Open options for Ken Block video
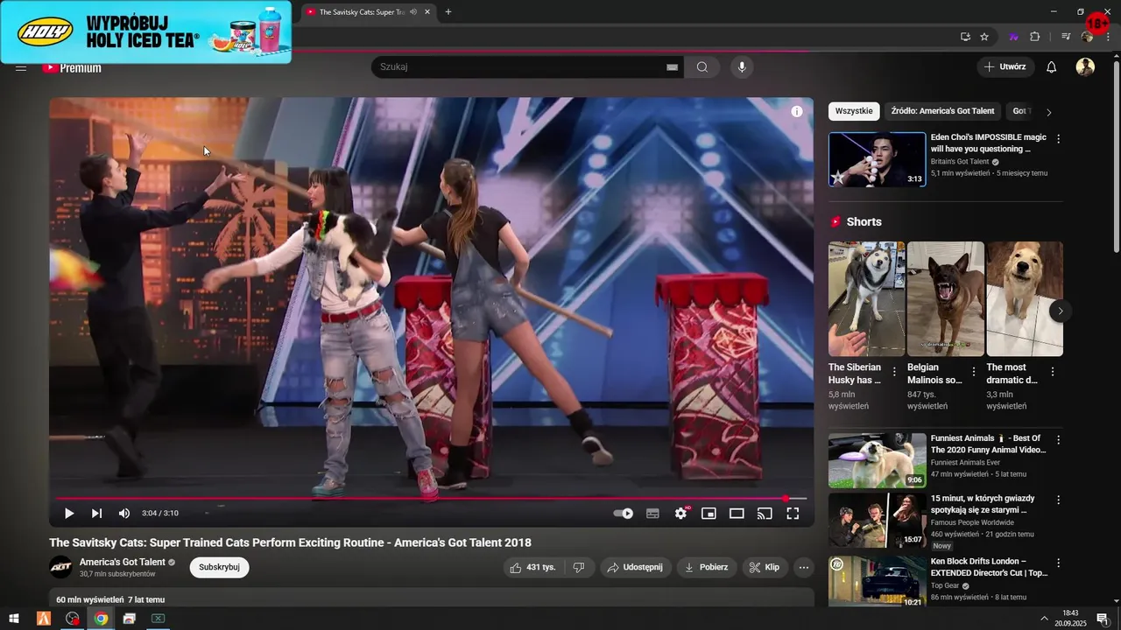Viewport: 1121px width, 630px height. point(1058,563)
